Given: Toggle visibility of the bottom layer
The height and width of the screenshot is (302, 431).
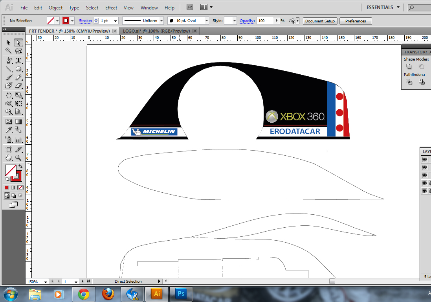Looking at the screenshot, I should coord(424,191).
